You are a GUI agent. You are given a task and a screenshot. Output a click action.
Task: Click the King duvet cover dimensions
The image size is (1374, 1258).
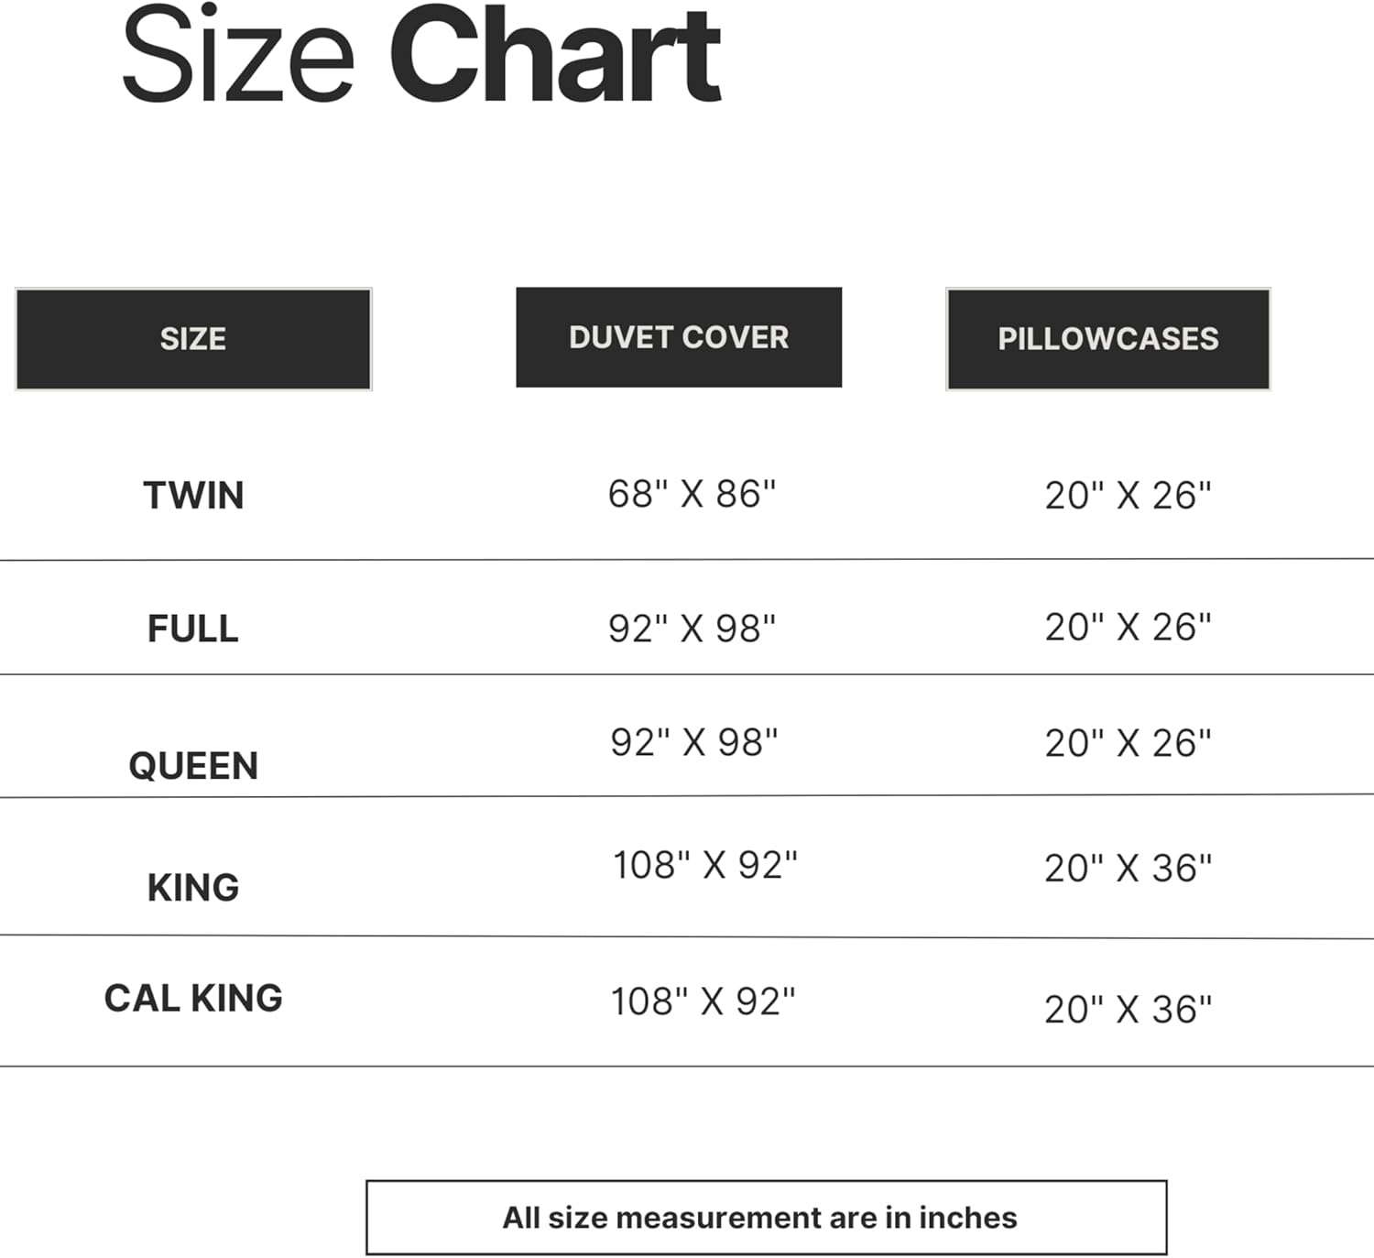click(x=704, y=865)
